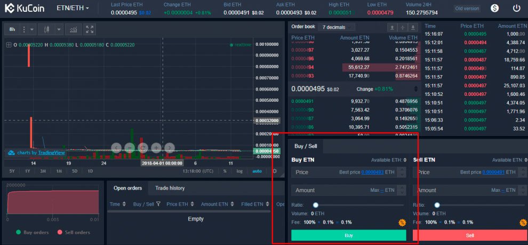Image resolution: width=528 pixels, height=245 pixels.
Task: Set chart range to 1D
Action: click(x=90, y=171)
